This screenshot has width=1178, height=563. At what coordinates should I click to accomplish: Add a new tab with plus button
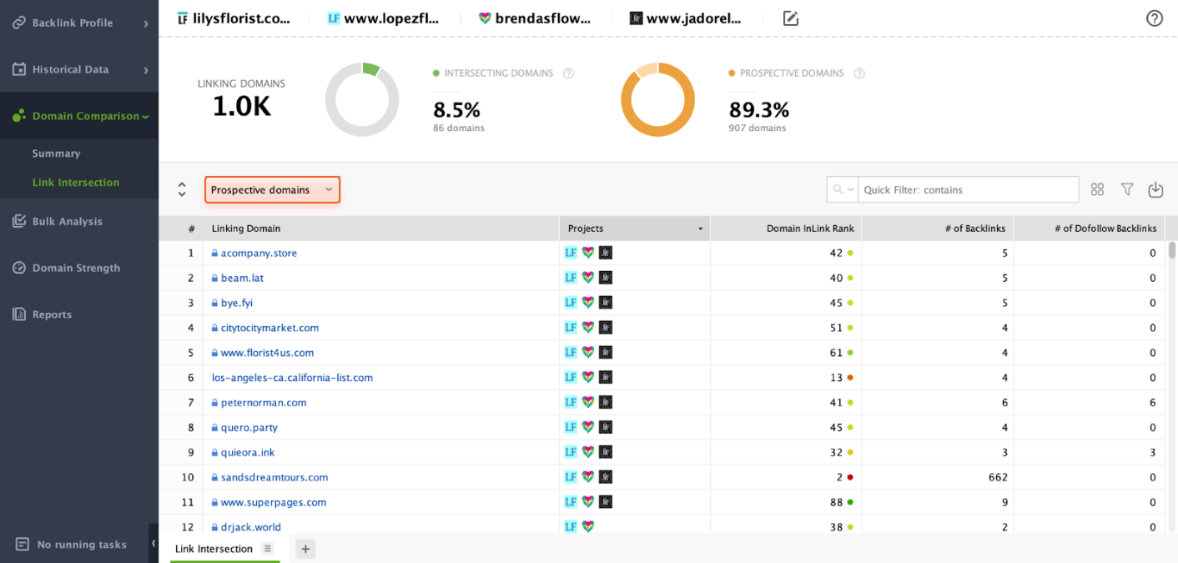(305, 549)
